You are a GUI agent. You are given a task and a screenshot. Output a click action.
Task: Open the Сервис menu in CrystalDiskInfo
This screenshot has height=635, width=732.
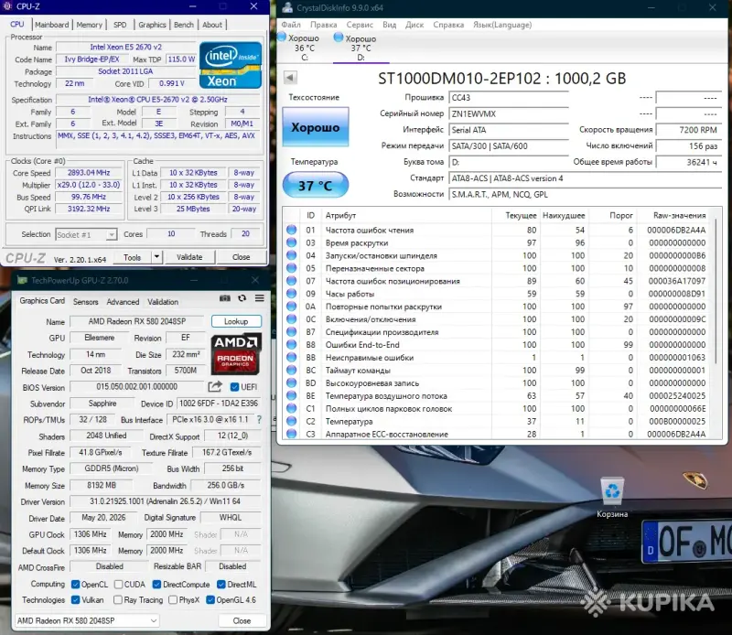point(360,25)
